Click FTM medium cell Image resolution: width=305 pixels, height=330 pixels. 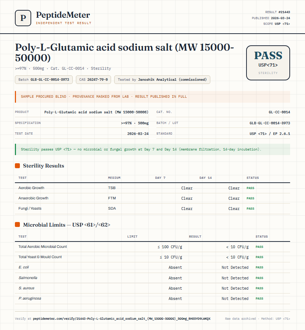[112, 198]
